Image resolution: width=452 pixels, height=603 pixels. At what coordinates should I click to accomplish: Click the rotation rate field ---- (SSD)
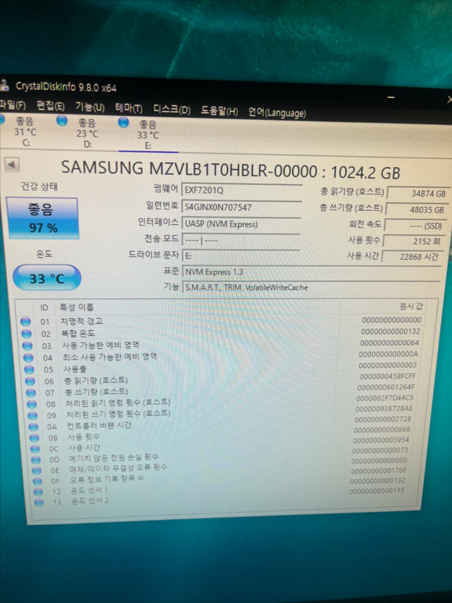(x=414, y=226)
